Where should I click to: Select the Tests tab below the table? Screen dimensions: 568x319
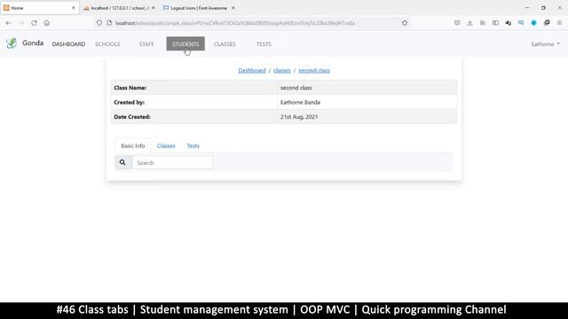(193, 145)
